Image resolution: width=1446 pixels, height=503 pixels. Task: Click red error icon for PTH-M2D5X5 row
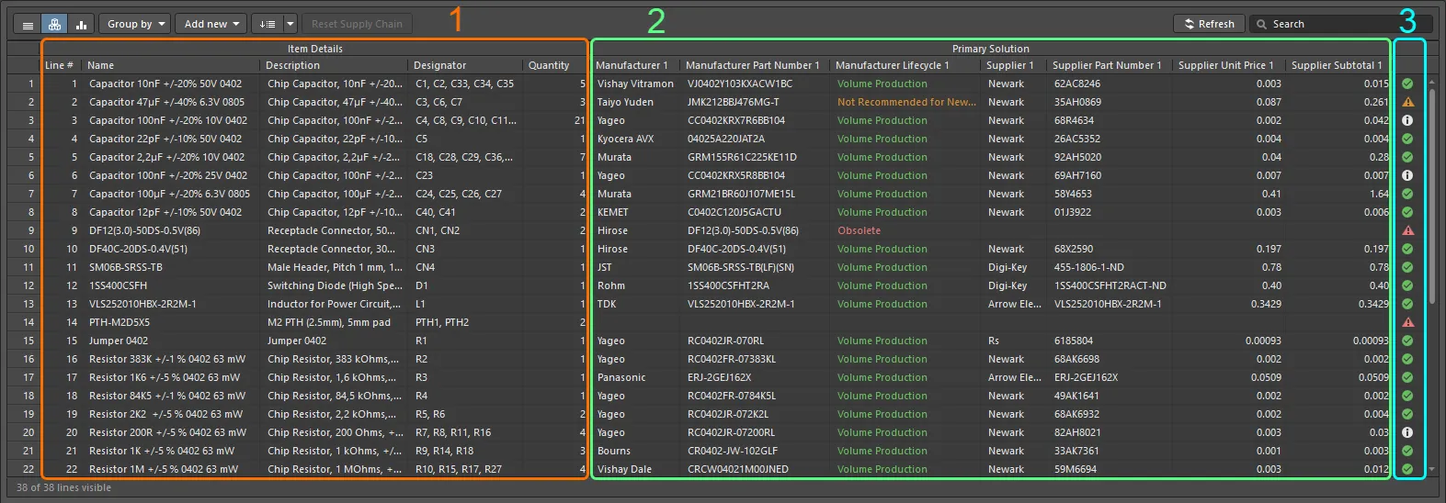pos(1407,322)
